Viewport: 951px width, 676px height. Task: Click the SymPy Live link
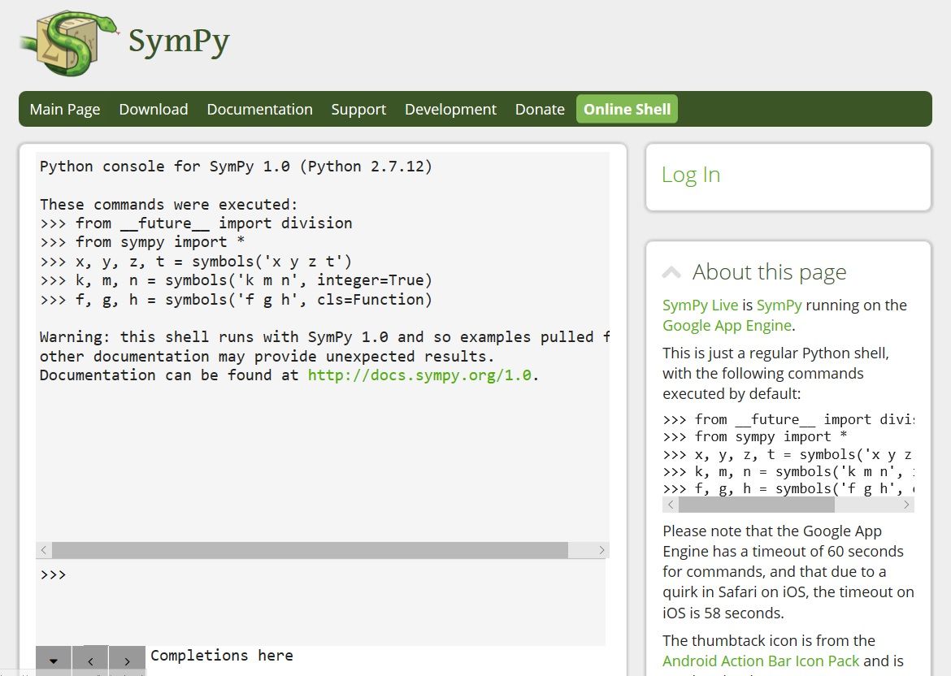pos(700,305)
